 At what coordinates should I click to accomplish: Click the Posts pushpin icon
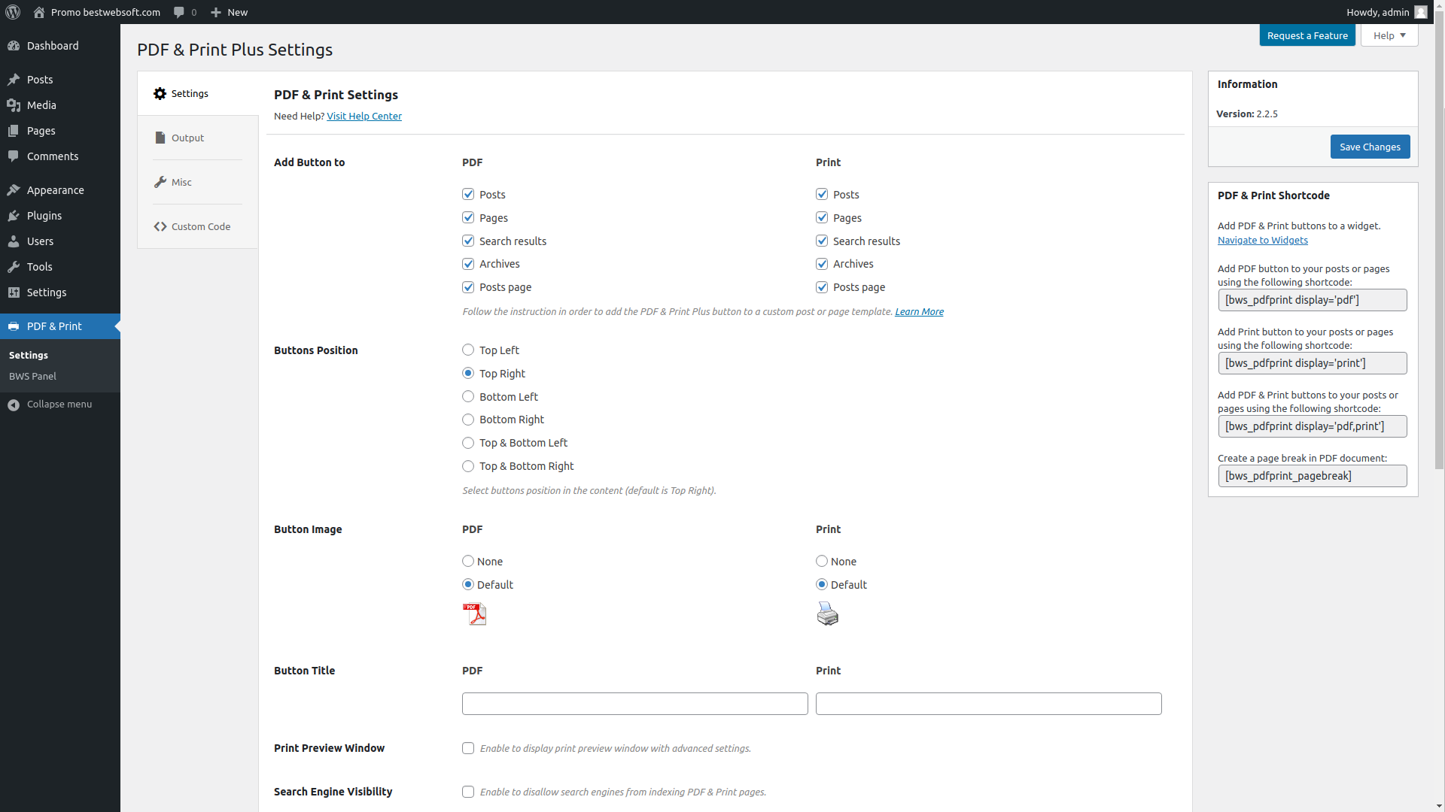pos(14,80)
